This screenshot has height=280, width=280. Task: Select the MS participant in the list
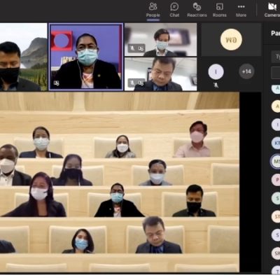click(x=276, y=161)
